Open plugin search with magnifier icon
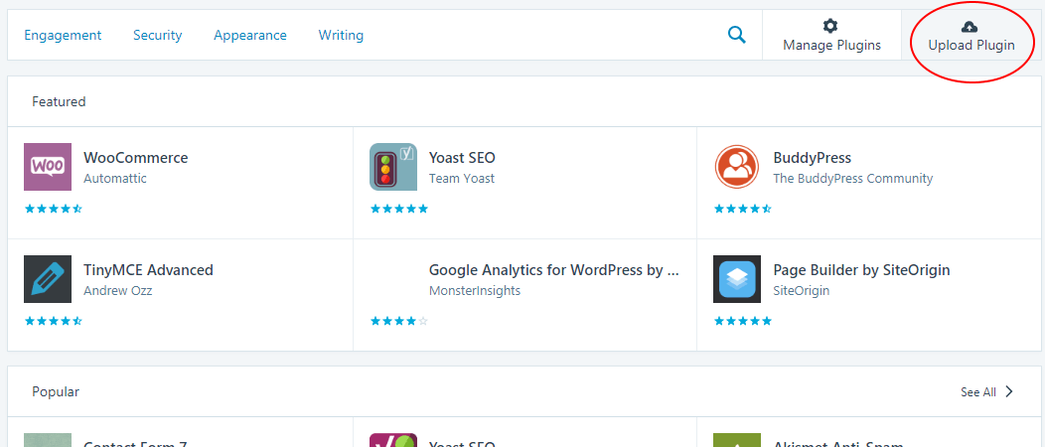The width and height of the screenshot is (1045, 447). (x=736, y=35)
